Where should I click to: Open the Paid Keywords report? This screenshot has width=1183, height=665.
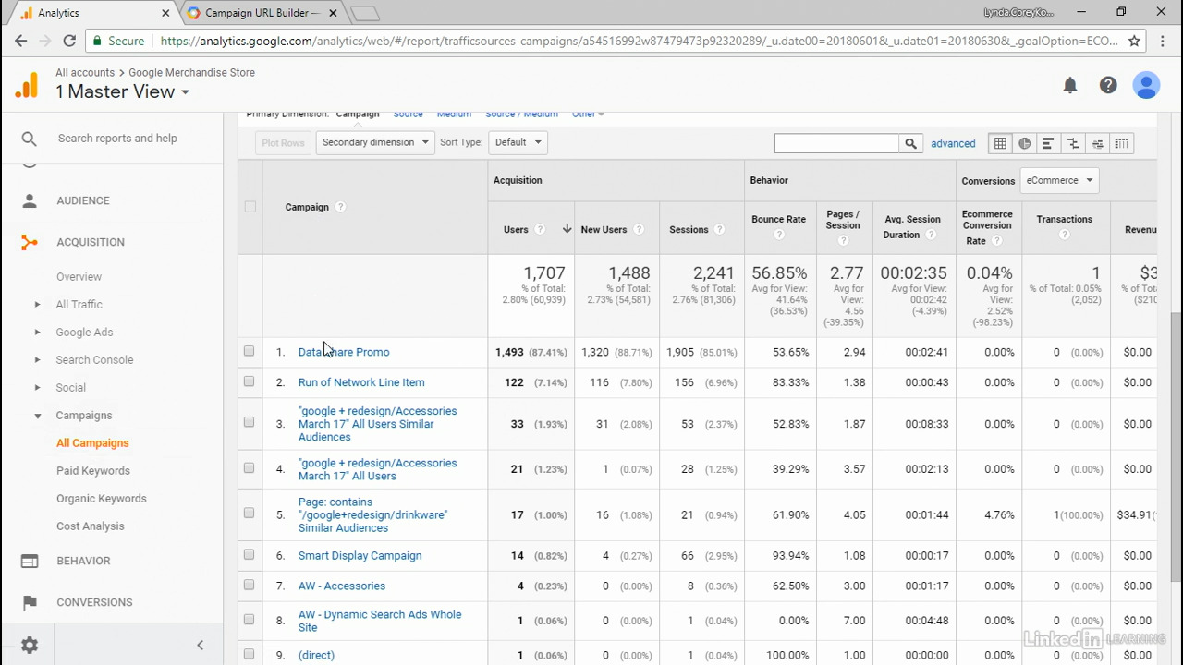93,470
